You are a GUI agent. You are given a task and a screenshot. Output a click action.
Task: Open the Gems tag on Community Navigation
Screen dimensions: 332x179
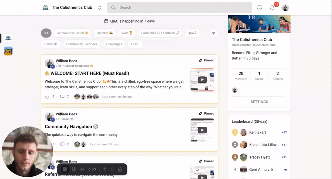(x=67, y=119)
